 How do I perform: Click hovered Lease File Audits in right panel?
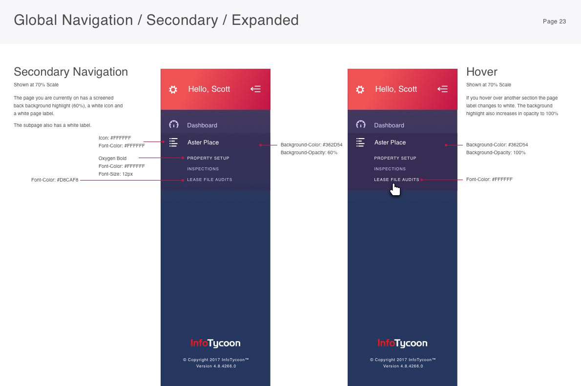point(396,180)
